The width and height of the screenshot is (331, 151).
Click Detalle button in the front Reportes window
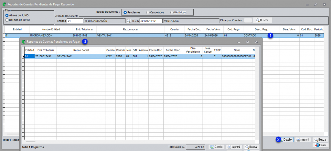217,147
